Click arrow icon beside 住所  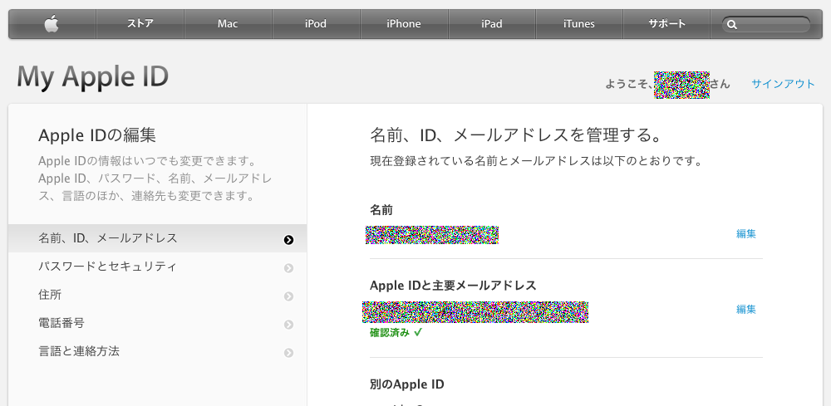click(288, 296)
